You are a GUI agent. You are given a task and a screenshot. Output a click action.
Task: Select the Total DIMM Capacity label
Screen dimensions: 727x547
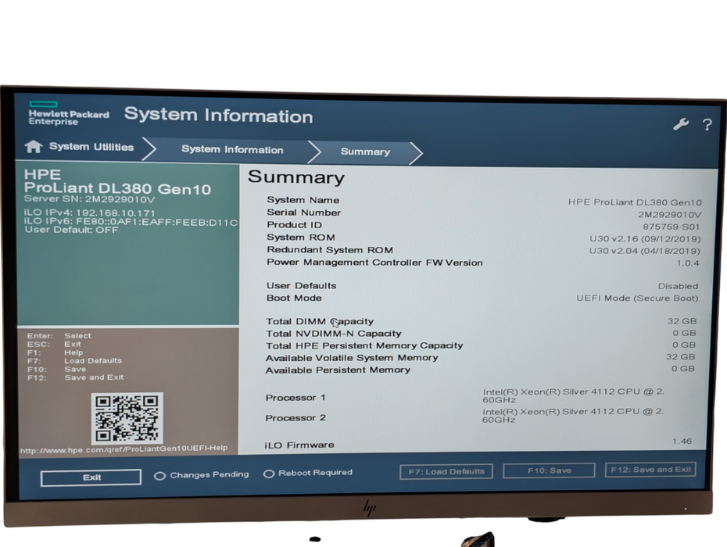(320, 321)
